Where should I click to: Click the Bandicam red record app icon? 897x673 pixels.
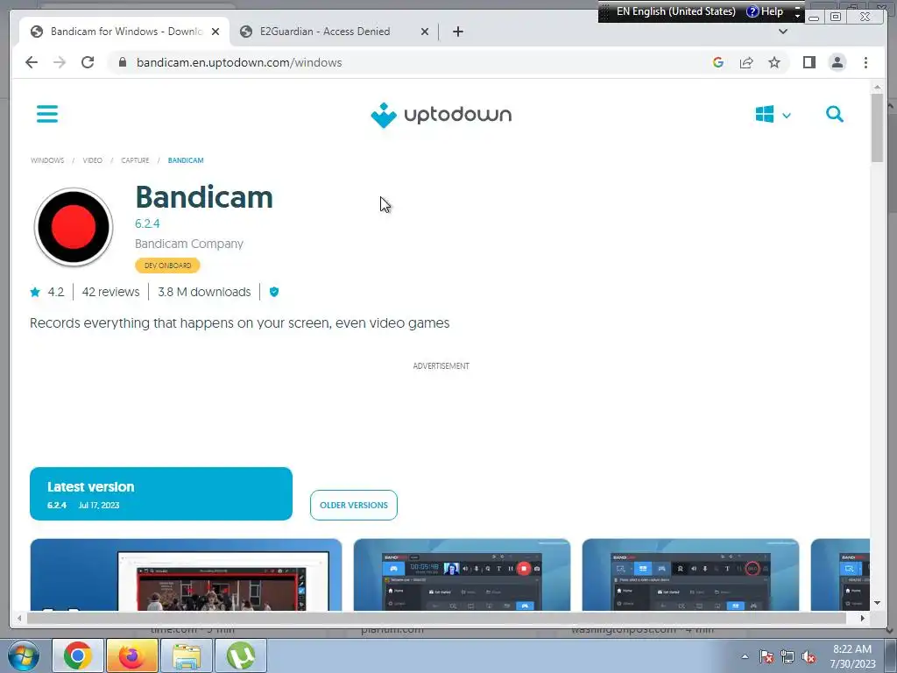[x=74, y=227]
